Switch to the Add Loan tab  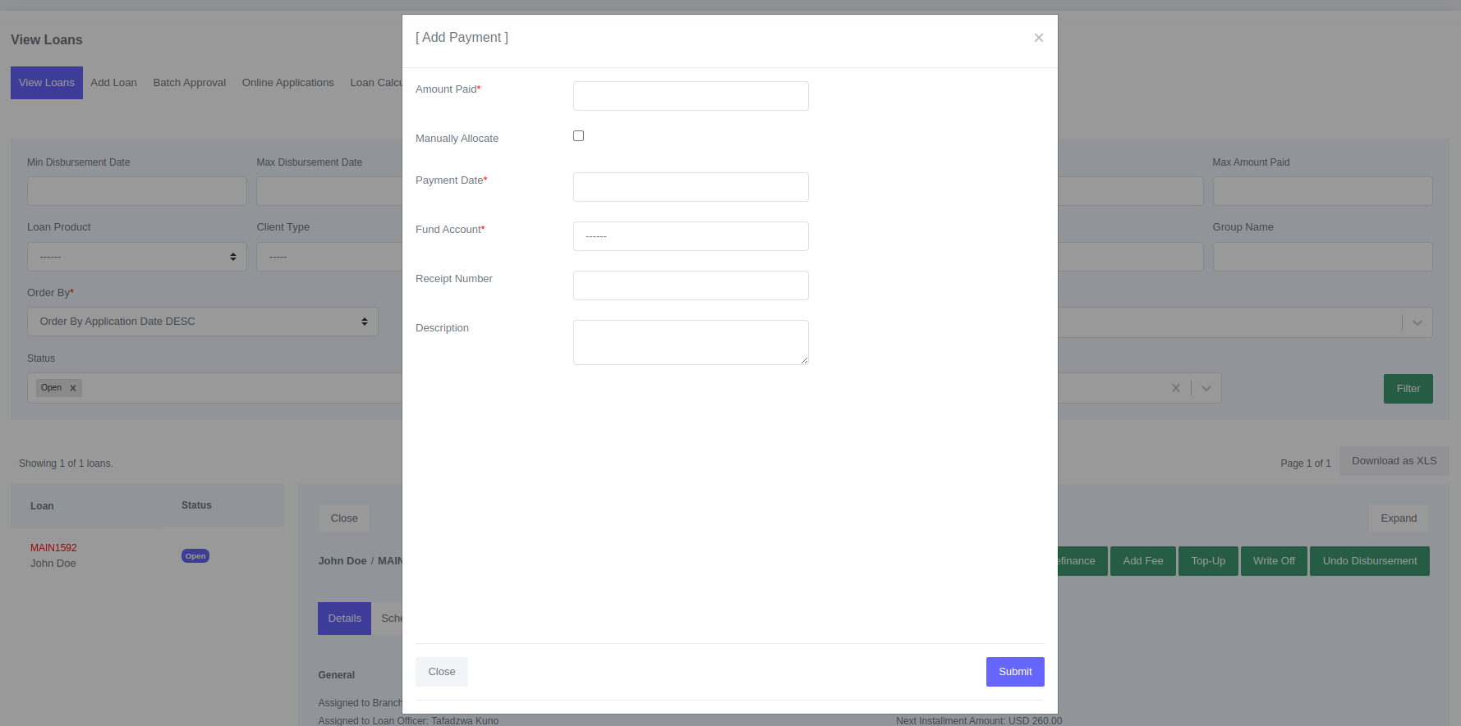[x=113, y=83]
